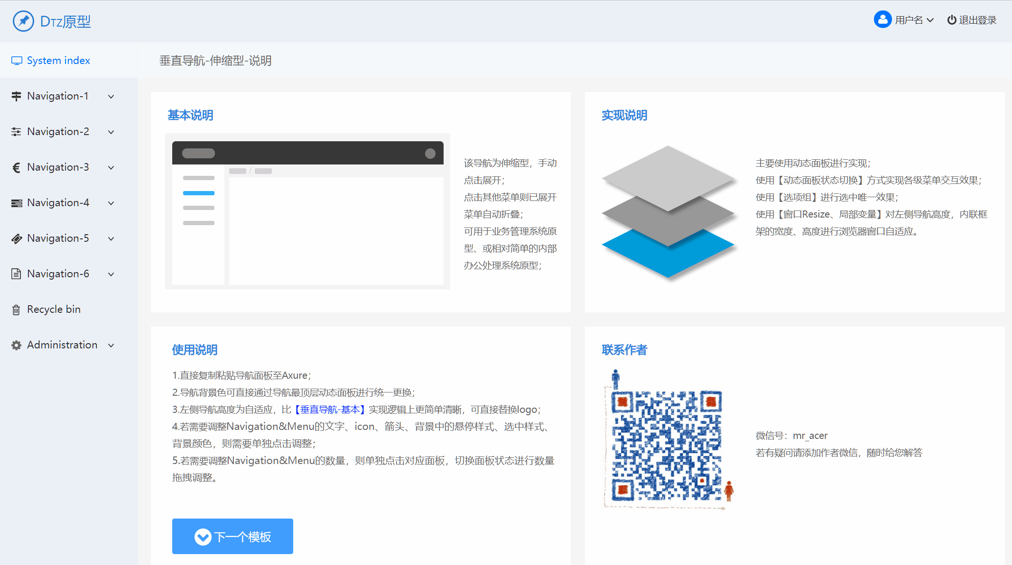The width and height of the screenshot is (1012, 565).
Task: Open System index menu item
Action: click(x=69, y=60)
